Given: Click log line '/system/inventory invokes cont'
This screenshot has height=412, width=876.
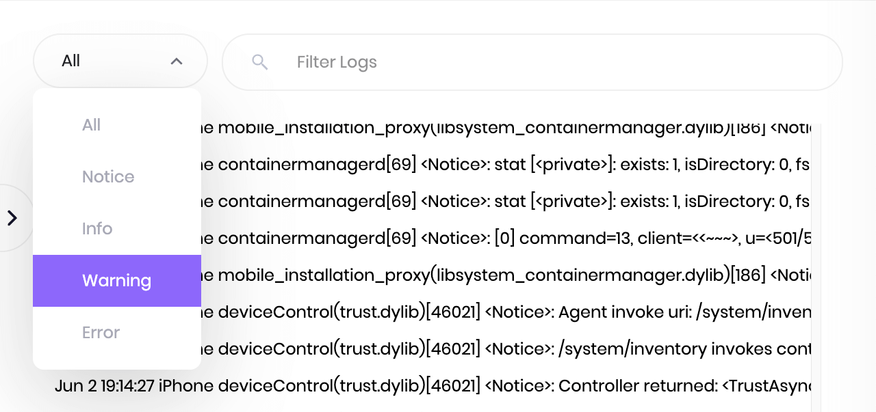Looking at the screenshot, I should click(x=506, y=349).
